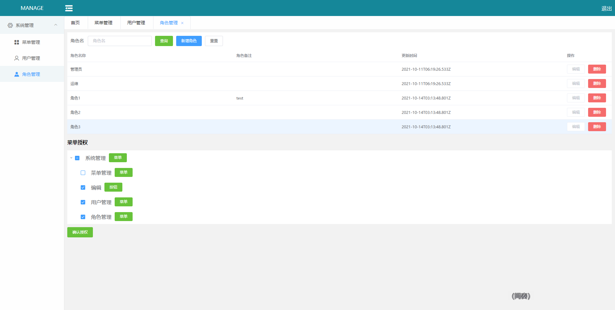This screenshot has height=310, width=615.
Task: Delete the 角色2 role
Action: tap(597, 112)
